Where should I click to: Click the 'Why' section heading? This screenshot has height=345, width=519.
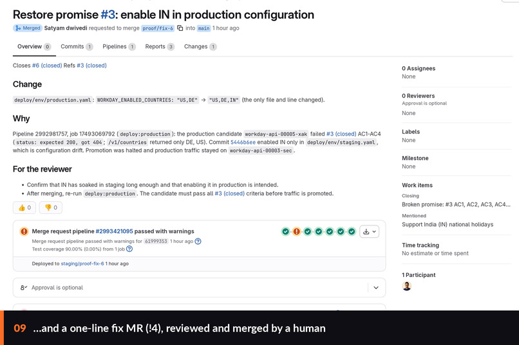point(21,118)
